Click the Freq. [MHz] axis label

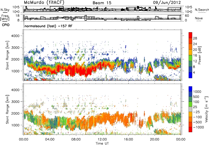pos(5,18)
